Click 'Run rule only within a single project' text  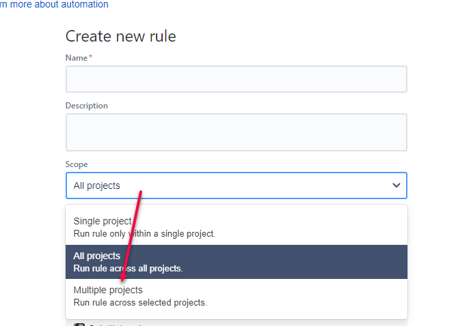(144, 234)
